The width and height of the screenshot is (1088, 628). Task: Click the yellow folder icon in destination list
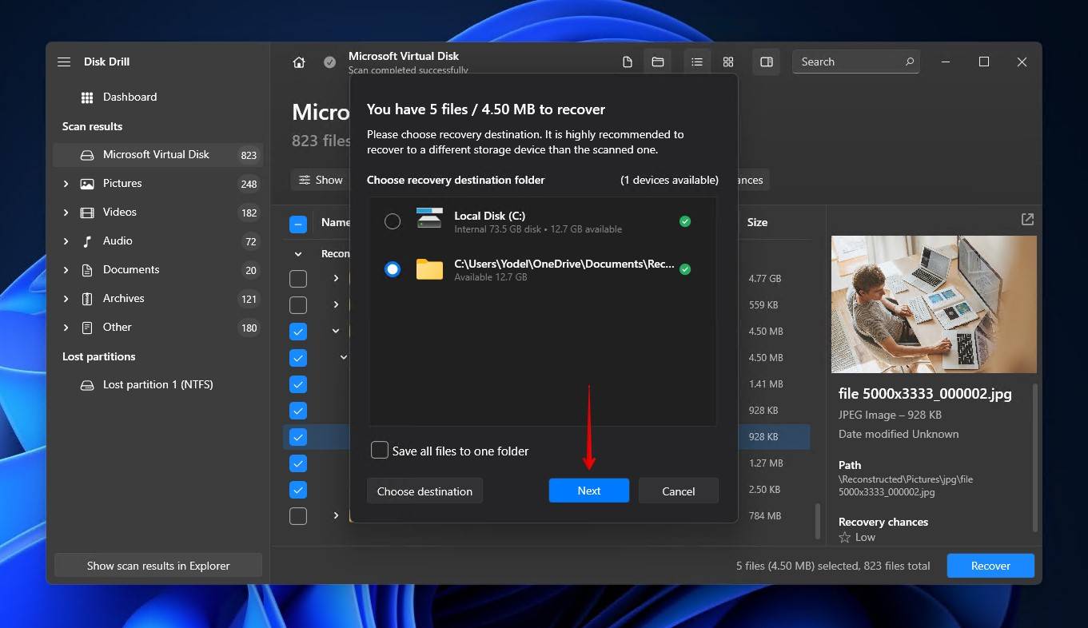point(429,269)
